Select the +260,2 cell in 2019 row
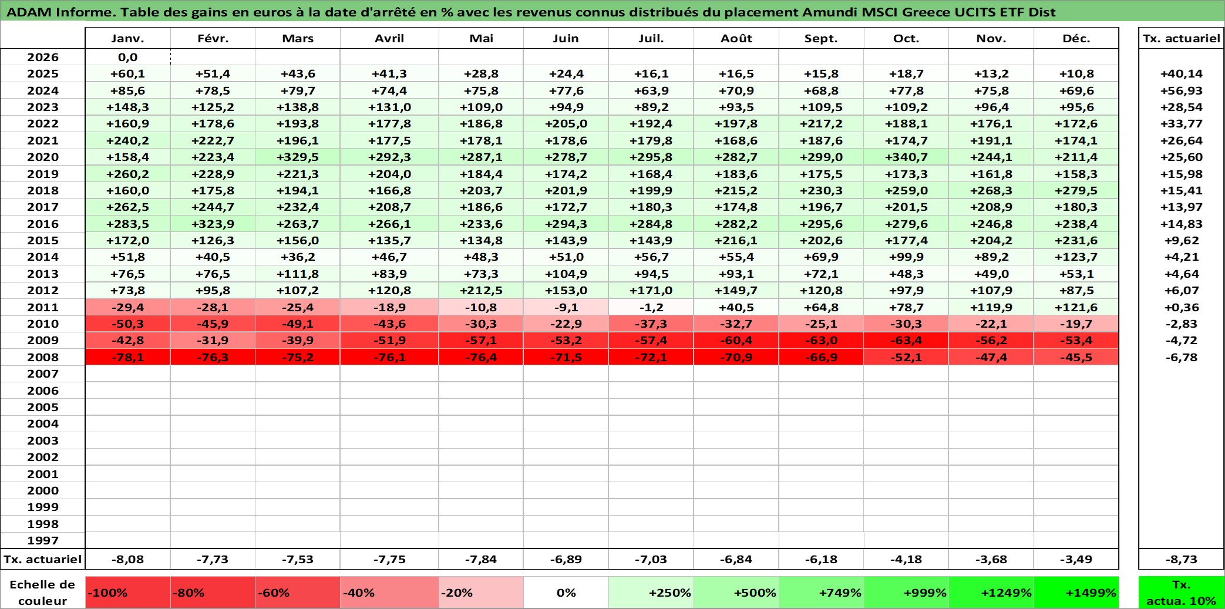The height and width of the screenshot is (609, 1225). pos(127,174)
